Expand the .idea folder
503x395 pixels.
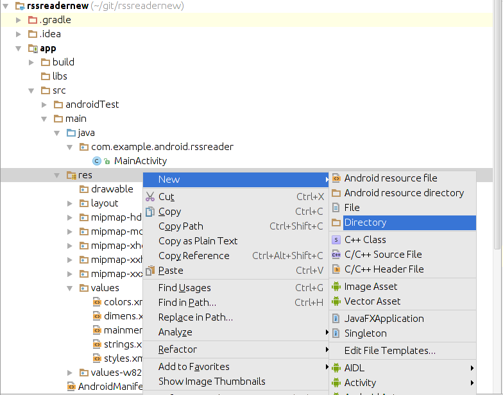click(19, 34)
